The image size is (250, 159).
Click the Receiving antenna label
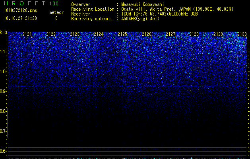click(x=91, y=19)
